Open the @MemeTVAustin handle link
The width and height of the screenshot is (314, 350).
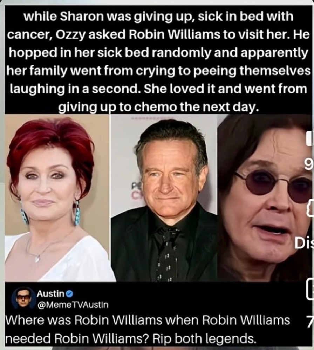click(73, 304)
